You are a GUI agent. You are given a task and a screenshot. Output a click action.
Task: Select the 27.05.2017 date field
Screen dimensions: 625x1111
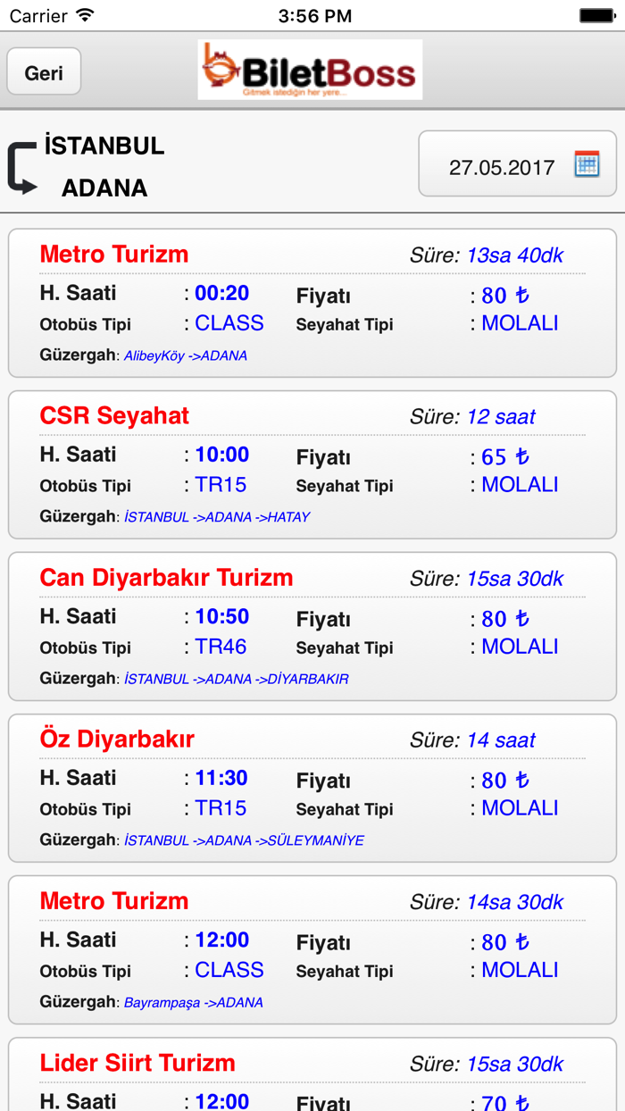tap(501, 167)
